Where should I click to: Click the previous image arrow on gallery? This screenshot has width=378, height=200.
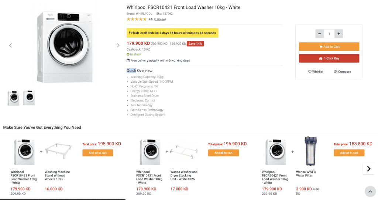point(11,45)
